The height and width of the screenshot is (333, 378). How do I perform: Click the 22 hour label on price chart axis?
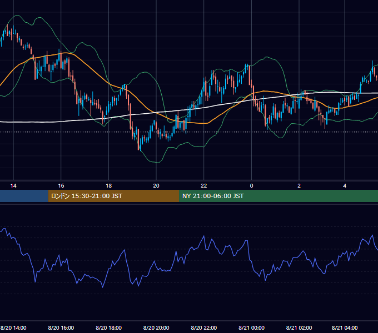pyautogui.click(x=204, y=186)
